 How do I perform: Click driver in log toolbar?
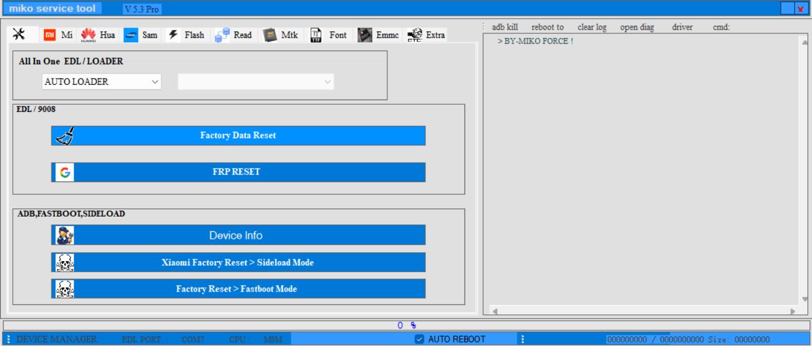pos(683,28)
